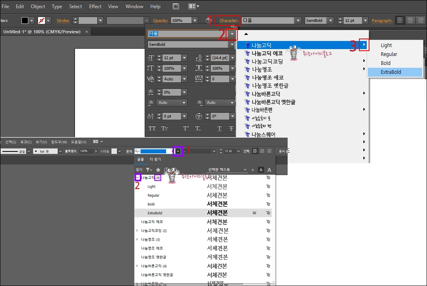This screenshot has height=286, width=427.
Task: Open the (14.4 pt) leading dropdown
Action: [232, 58]
